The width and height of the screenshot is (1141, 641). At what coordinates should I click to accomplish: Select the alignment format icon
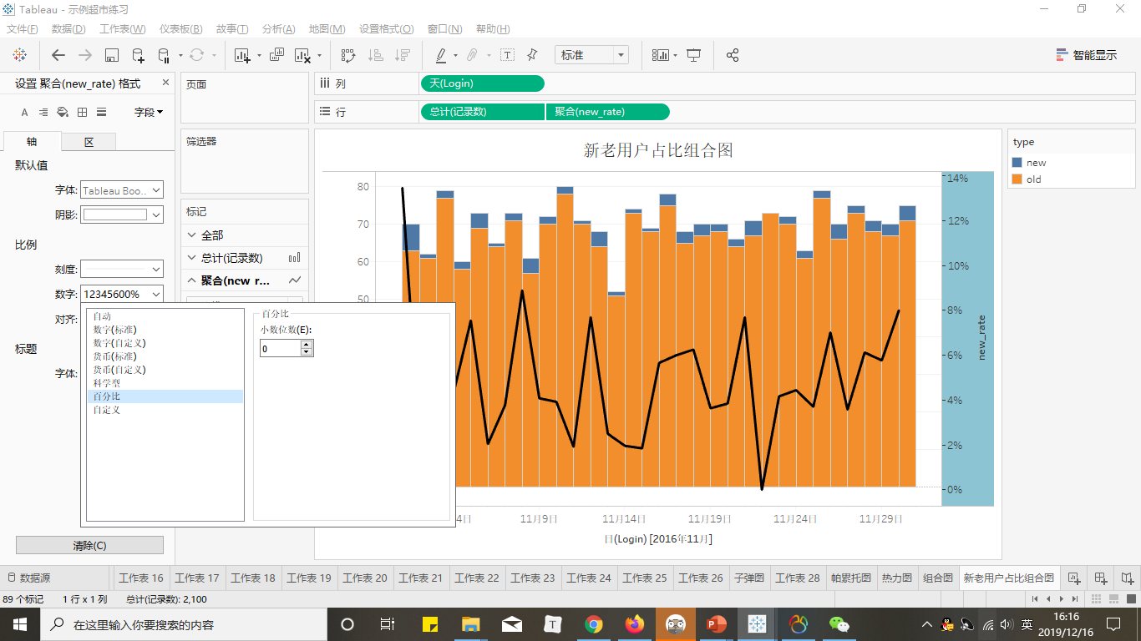tap(43, 112)
